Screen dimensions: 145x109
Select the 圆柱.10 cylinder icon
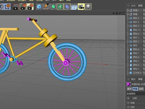(131, 30)
